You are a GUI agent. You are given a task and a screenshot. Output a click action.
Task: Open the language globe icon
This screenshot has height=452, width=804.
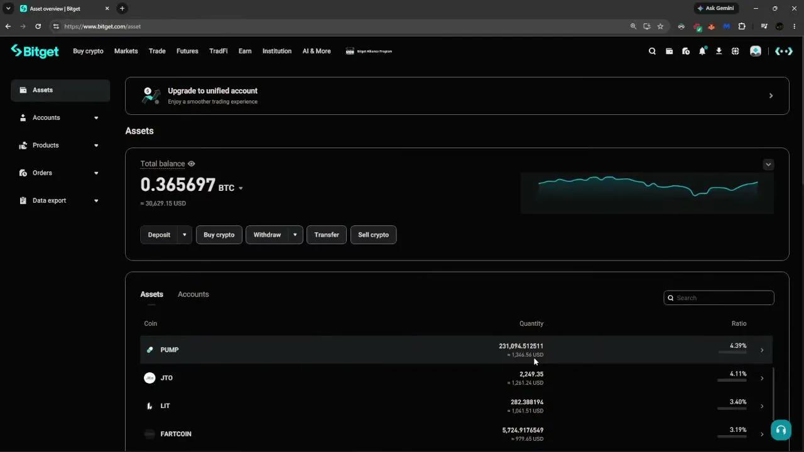(735, 51)
